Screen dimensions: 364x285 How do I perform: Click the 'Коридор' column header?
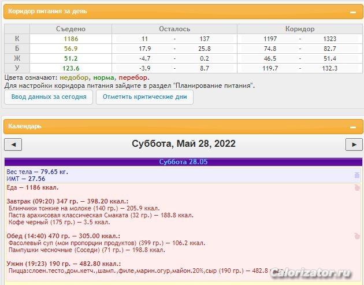click(300, 29)
